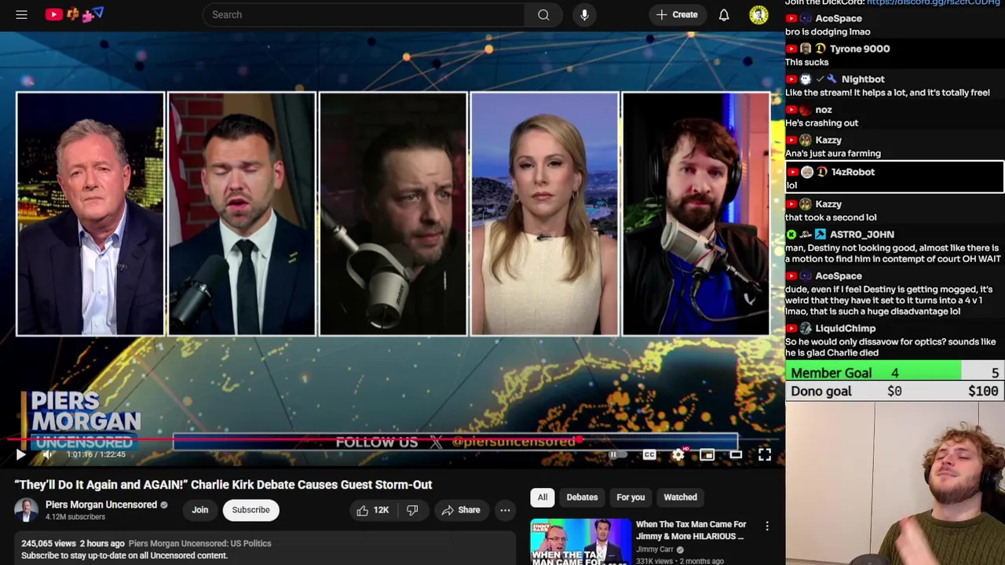Click the Discord link at top of chat
Viewport: 1005px width, 565px height.
933,3
